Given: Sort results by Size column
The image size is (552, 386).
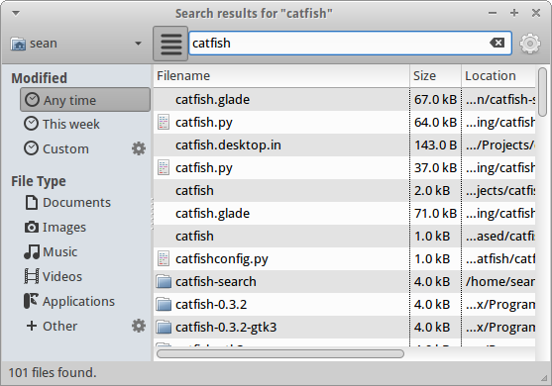Looking at the screenshot, I should [x=435, y=76].
